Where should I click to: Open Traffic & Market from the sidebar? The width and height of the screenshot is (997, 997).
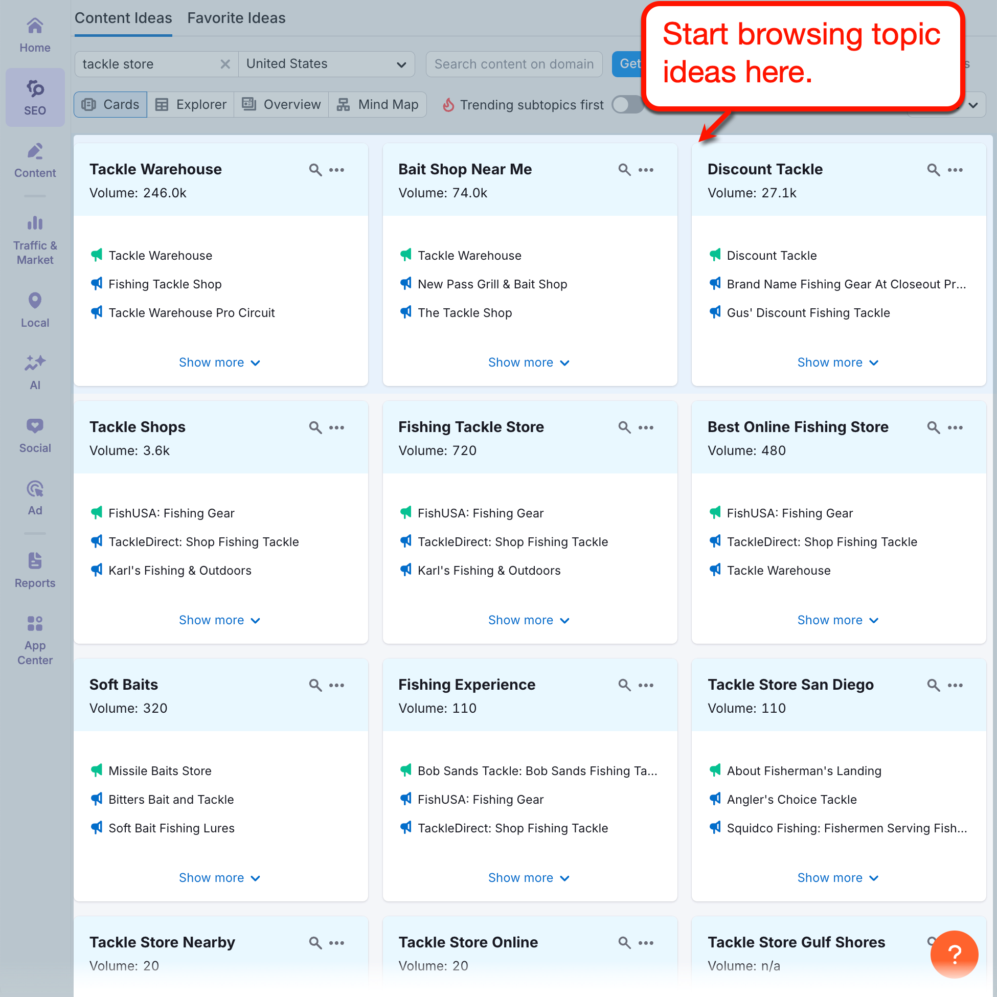coord(34,237)
